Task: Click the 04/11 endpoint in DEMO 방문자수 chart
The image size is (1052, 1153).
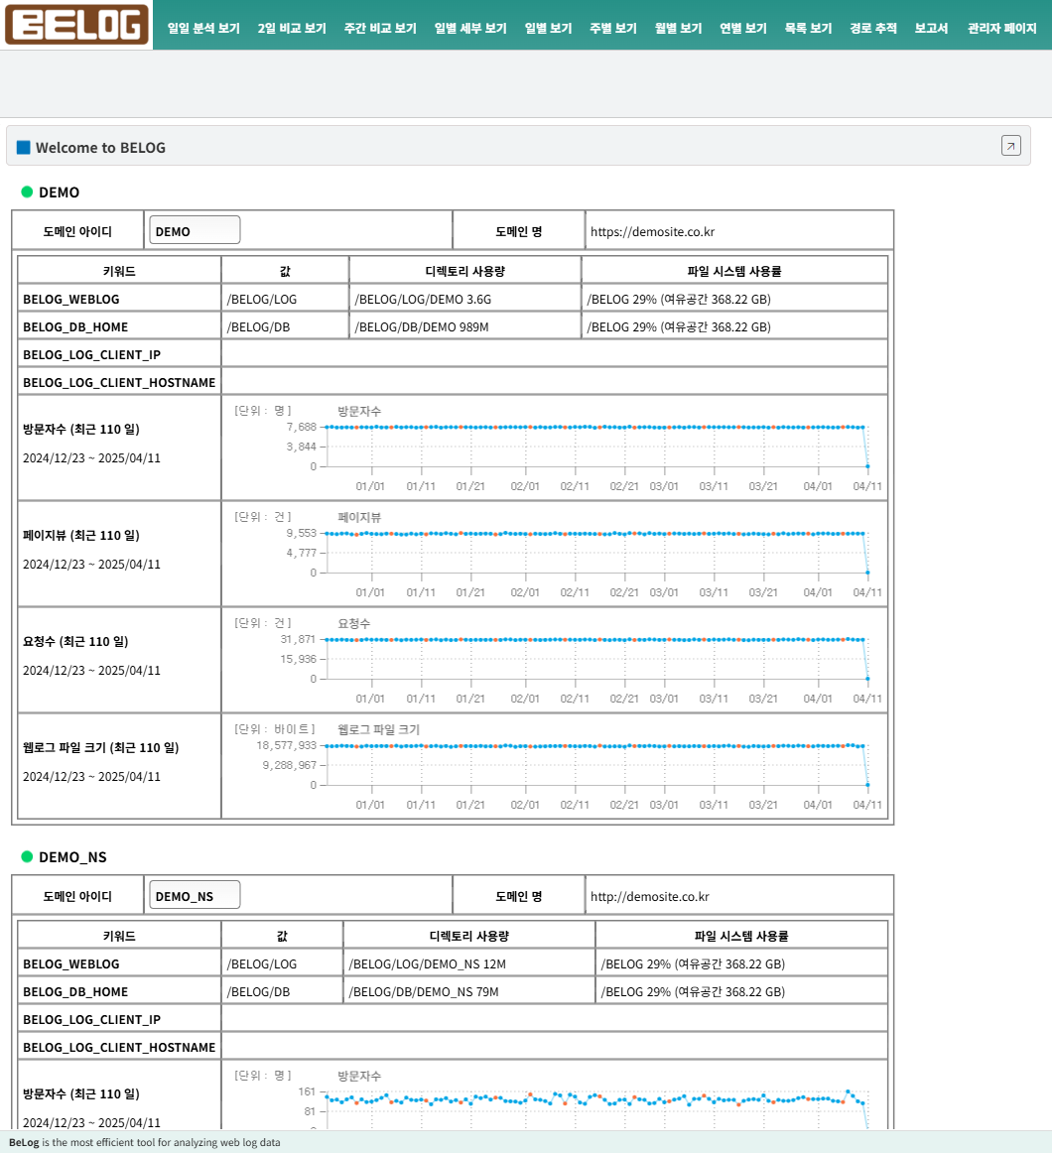Action: (868, 466)
